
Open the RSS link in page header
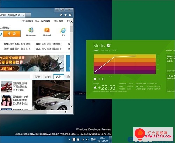click(37, 21)
